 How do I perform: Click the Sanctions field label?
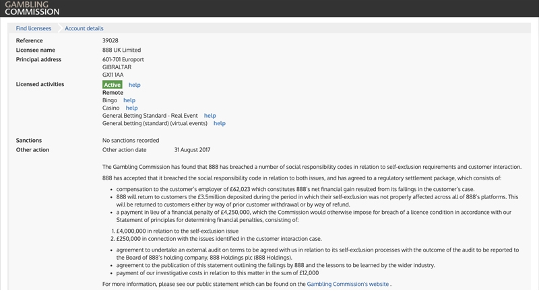point(29,140)
